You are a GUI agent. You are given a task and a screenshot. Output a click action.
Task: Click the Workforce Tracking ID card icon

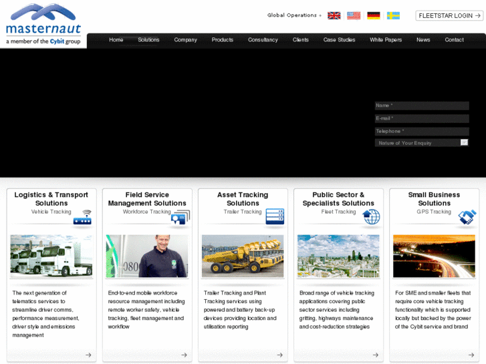(x=180, y=217)
